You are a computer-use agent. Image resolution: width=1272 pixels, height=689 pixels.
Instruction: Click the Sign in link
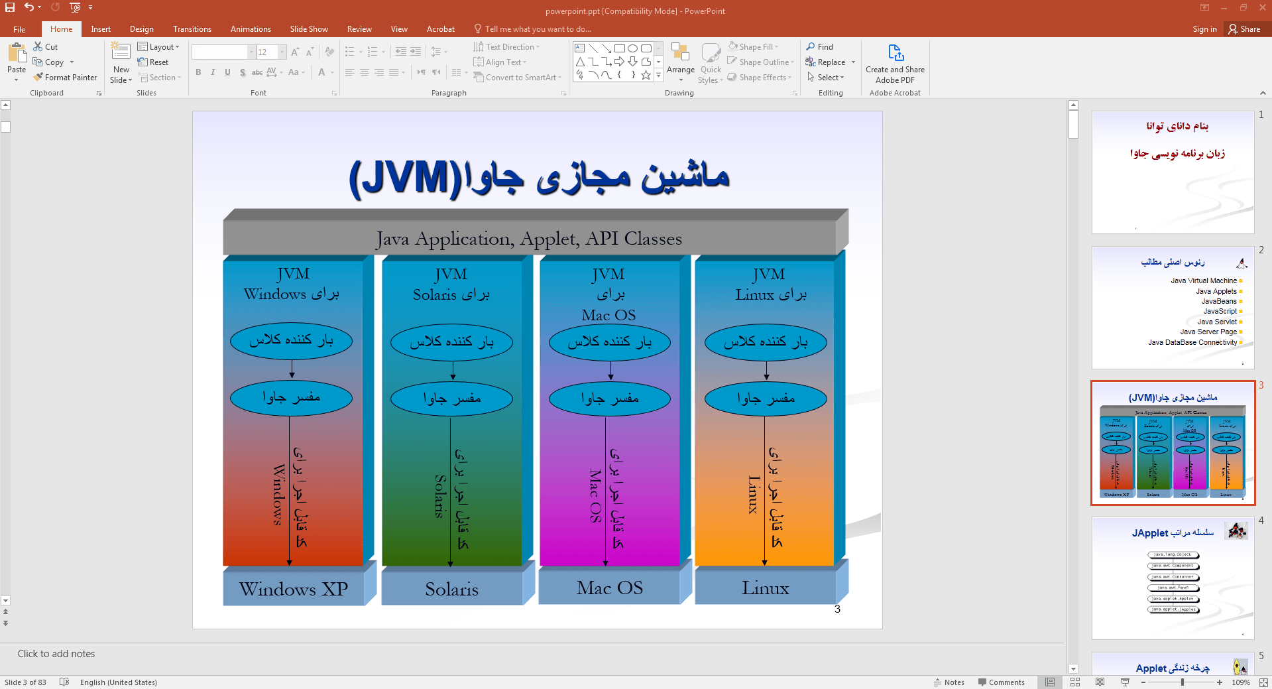pos(1204,29)
